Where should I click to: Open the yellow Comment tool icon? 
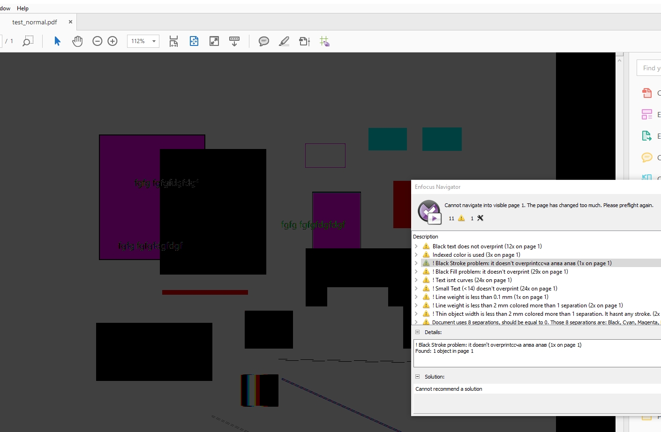click(647, 157)
